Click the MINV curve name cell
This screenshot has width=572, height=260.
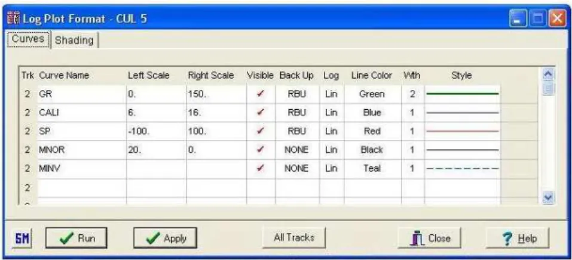[x=81, y=168]
